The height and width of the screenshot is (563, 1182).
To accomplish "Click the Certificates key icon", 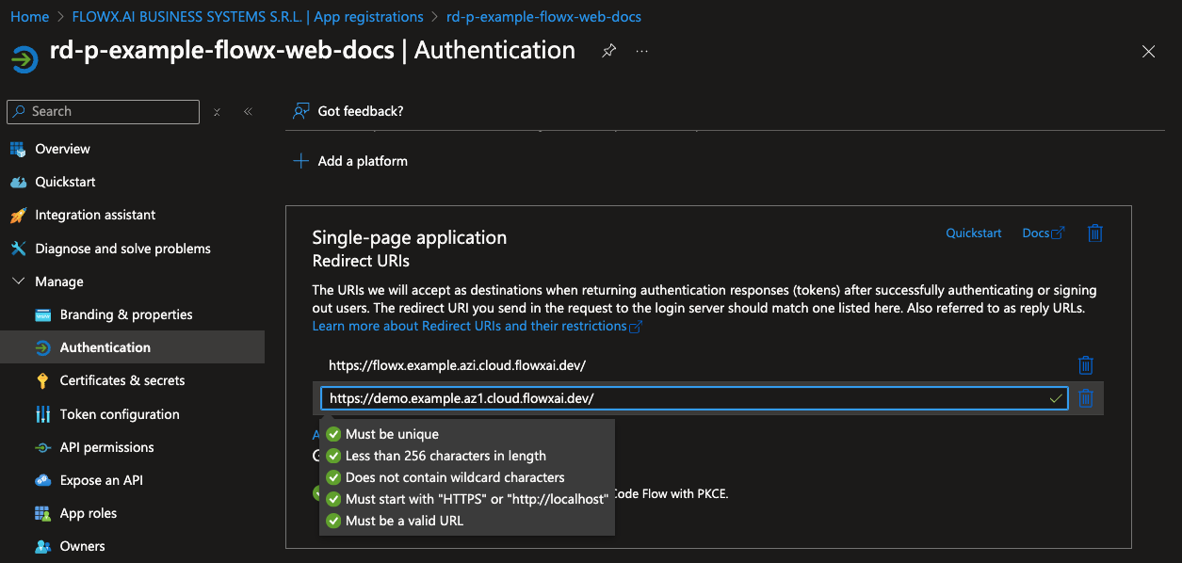I will pos(42,380).
